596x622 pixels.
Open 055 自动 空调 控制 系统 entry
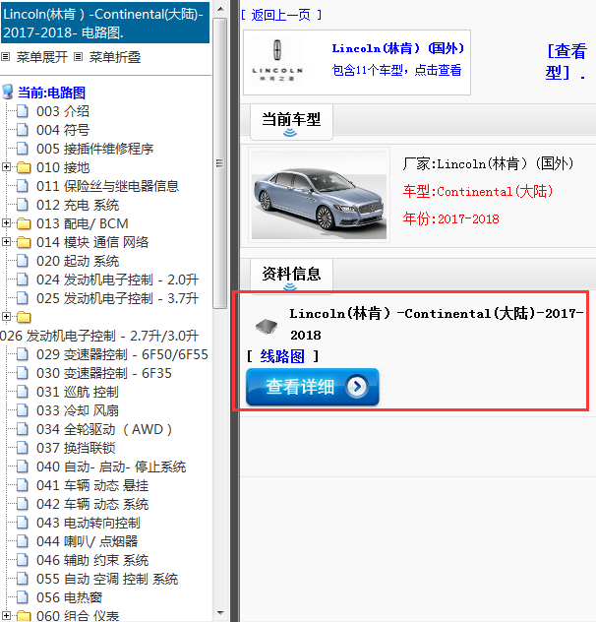click(107, 579)
